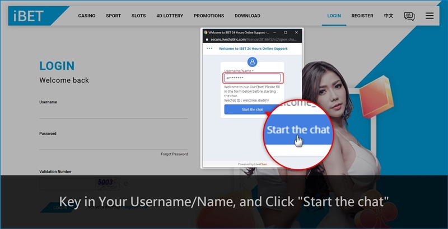Click the Start the chat button
The width and height of the screenshot is (448, 229).
pyautogui.click(x=252, y=109)
